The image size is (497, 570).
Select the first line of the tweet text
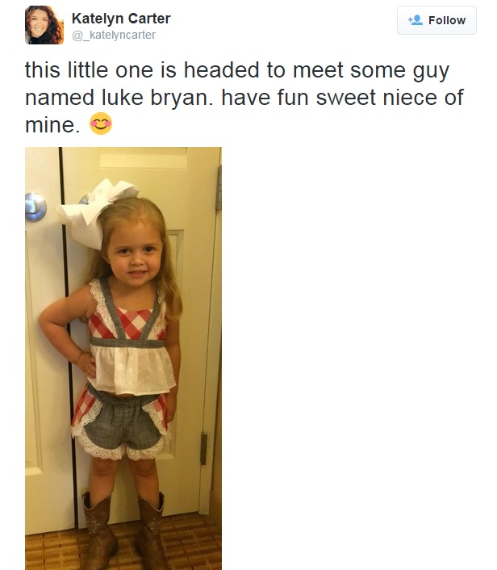coord(237,70)
